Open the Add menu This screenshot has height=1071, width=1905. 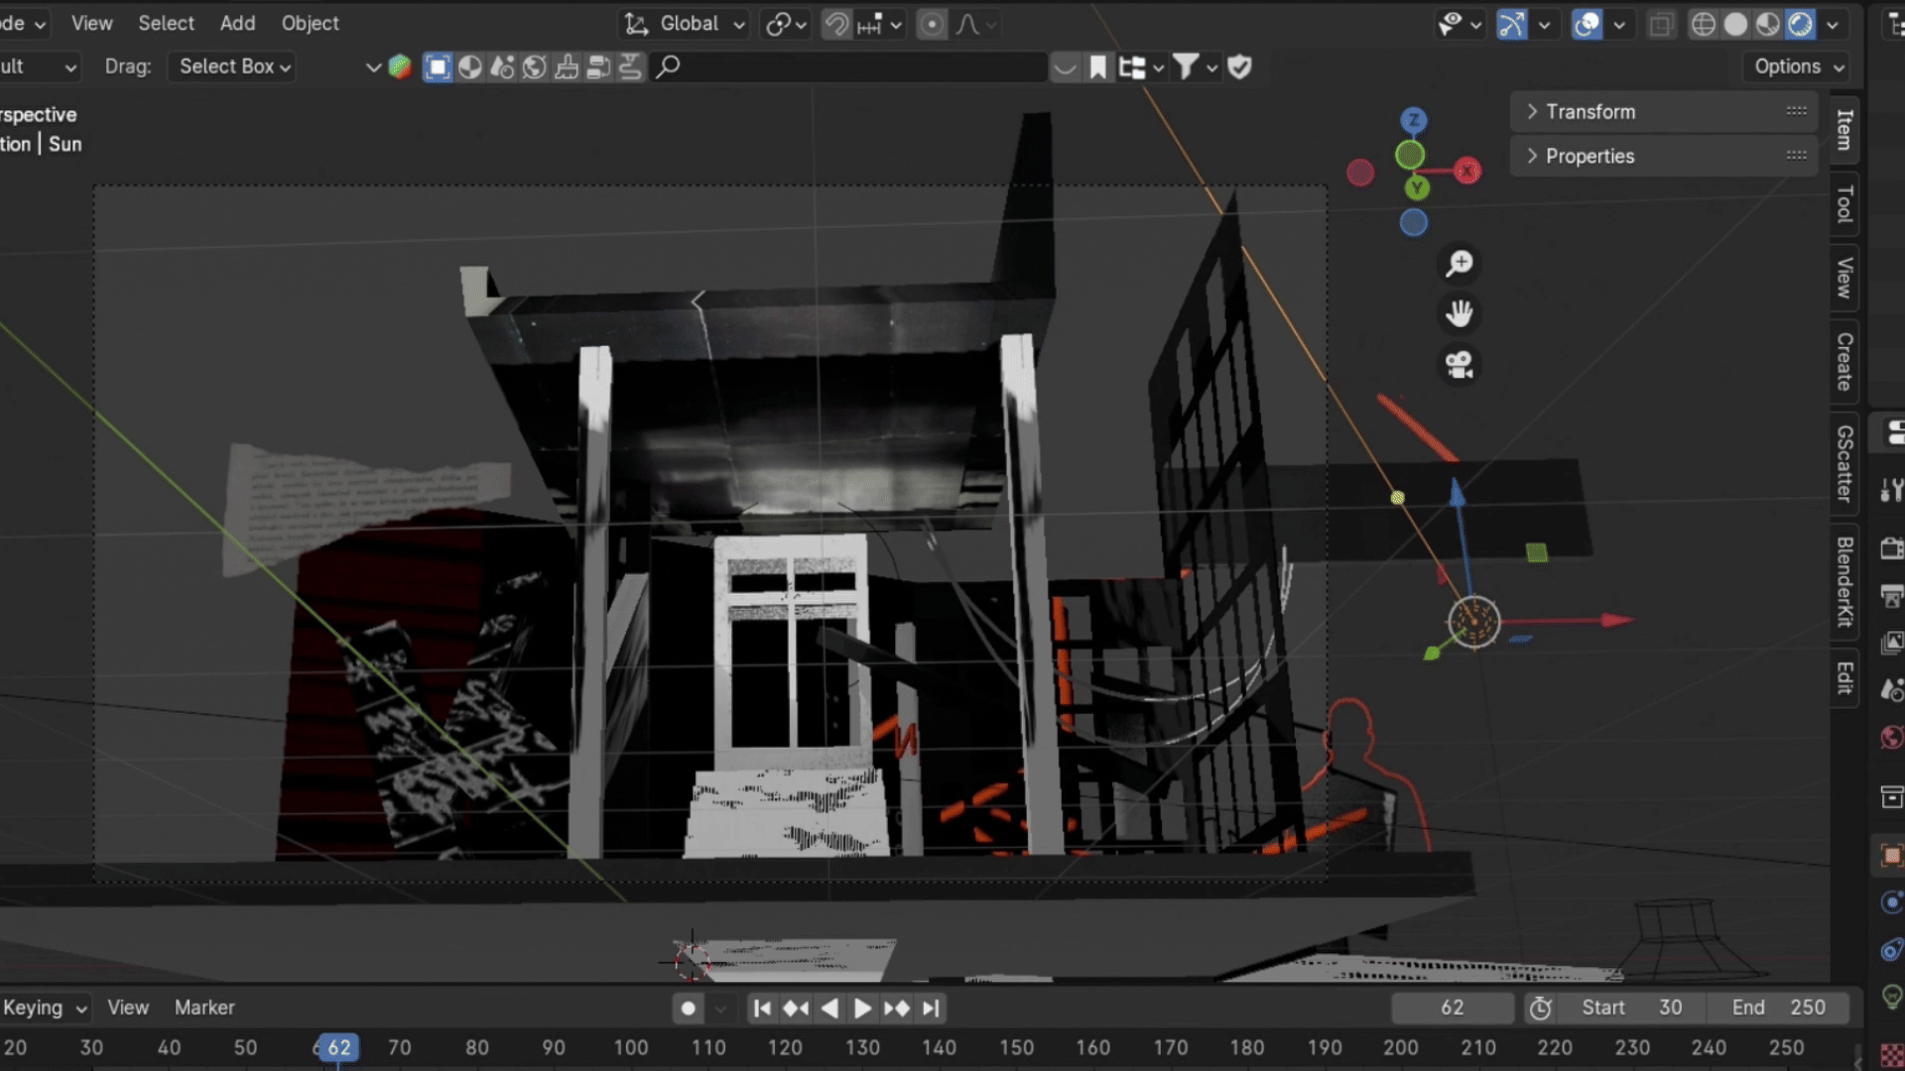[x=237, y=23]
